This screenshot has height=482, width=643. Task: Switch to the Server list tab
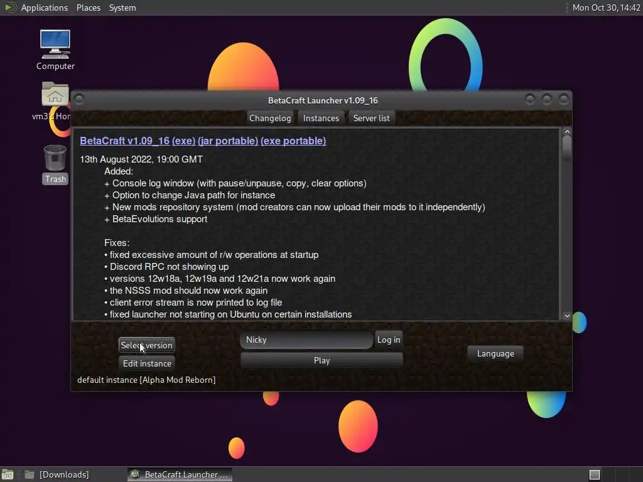(x=372, y=118)
